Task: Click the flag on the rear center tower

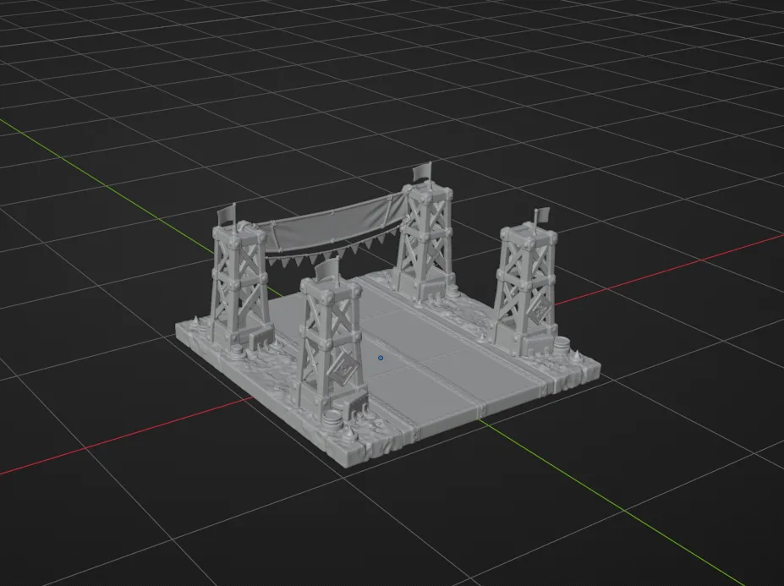Action: (422, 171)
